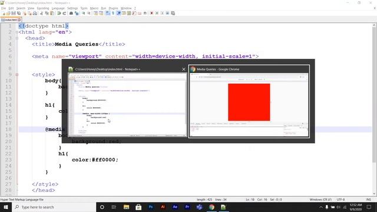Image resolution: width=377 pixels, height=212 pixels.
Task: Toggle synchronized horizontal scrolling
Action: tap(101, 13)
